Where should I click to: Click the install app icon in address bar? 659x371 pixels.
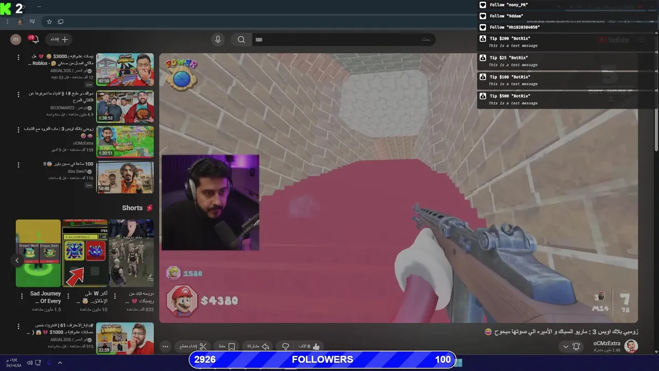[60, 22]
